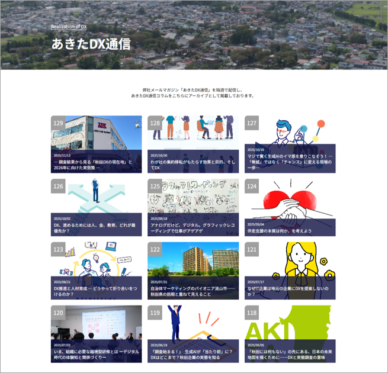The width and height of the screenshot is (388, 373).
Task: Click the number 127 article badge
Action: coord(252,123)
